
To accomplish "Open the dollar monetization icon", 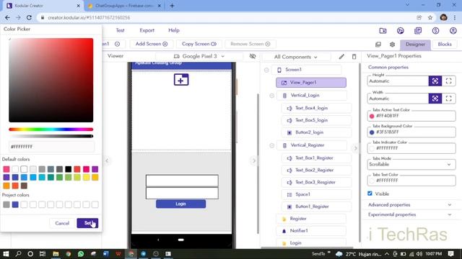I will (435, 30).
